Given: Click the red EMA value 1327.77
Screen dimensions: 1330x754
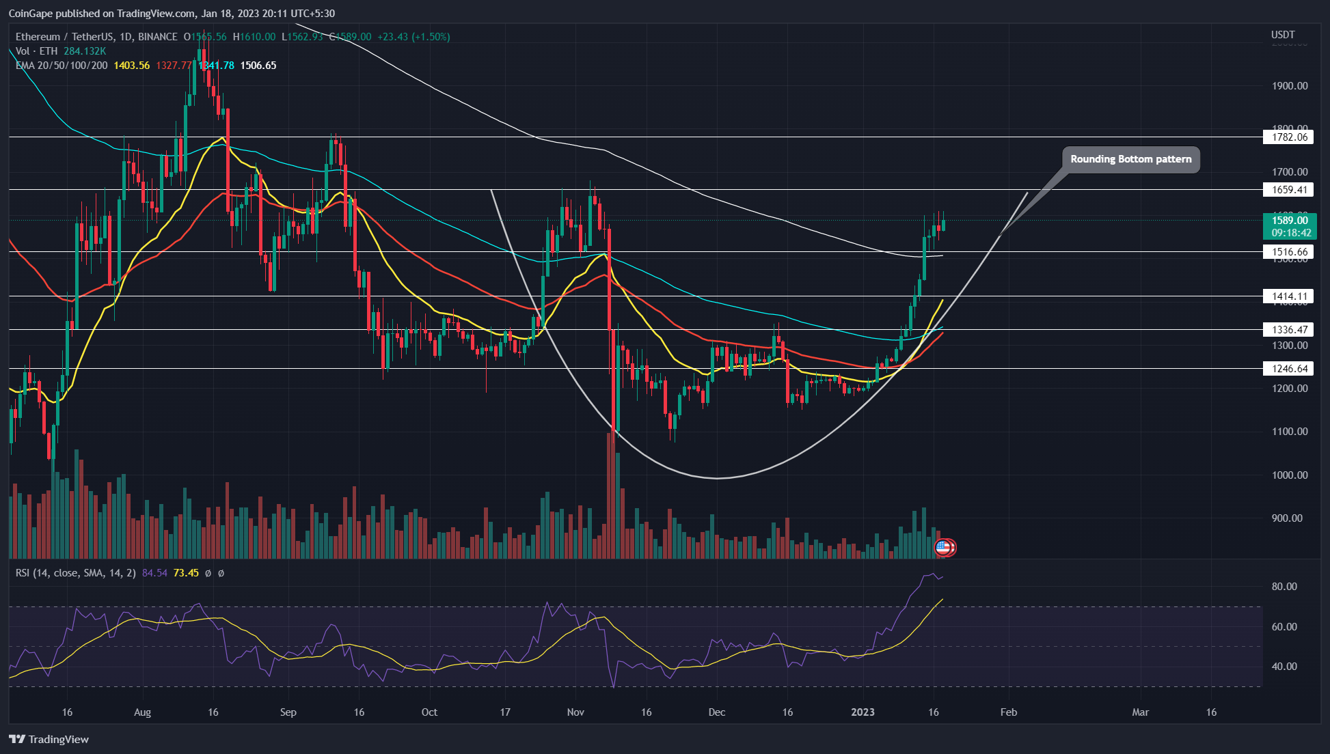Looking at the screenshot, I should coord(174,66).
